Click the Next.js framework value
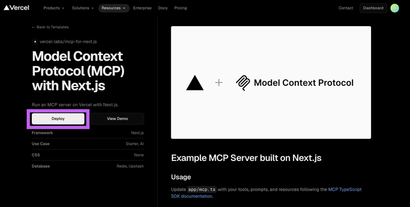 tap(137, 133)
